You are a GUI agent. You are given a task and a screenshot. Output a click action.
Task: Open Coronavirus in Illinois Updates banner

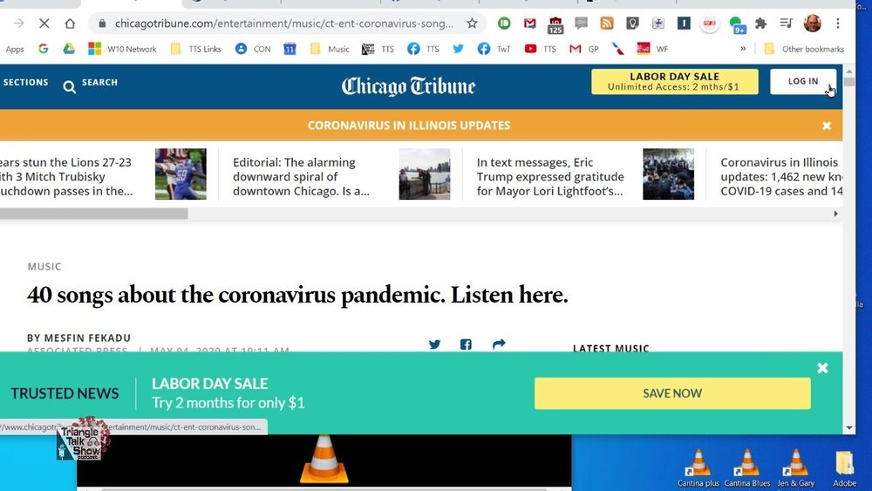pos(409,125)
